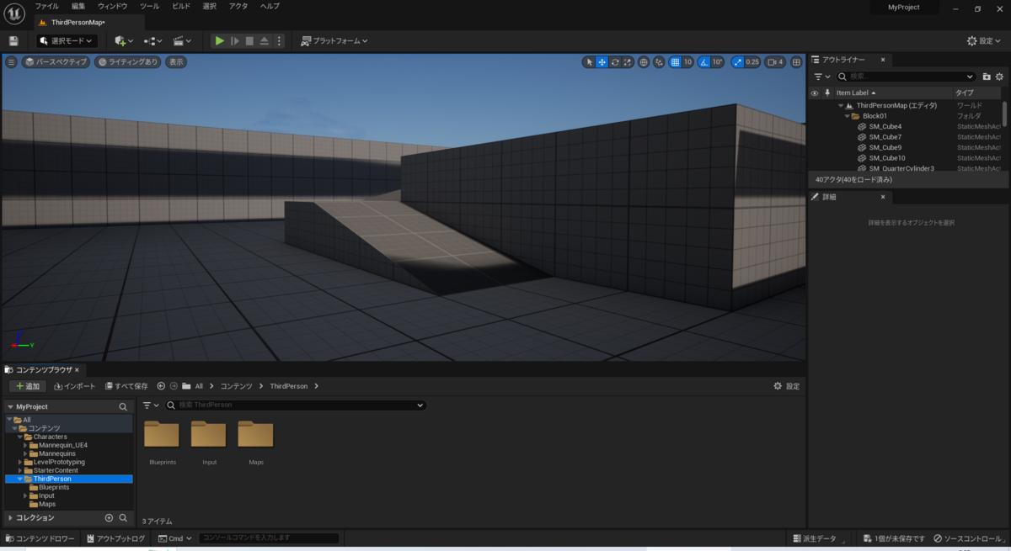This screenshot has height=551, width=1011.
Task: Open the プラットフォーム dropdown
Action: click(x=334, y=40)
